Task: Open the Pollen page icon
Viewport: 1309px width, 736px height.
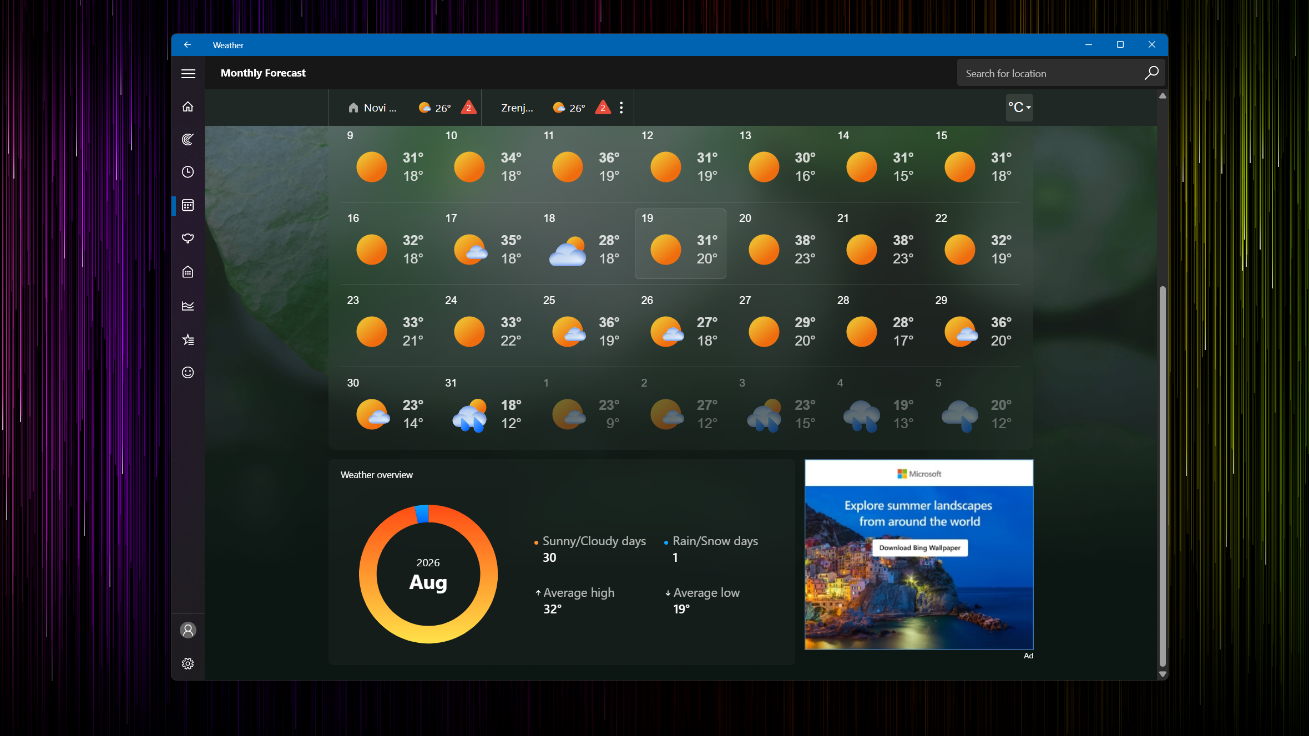Action: click(x=188, y=238)
